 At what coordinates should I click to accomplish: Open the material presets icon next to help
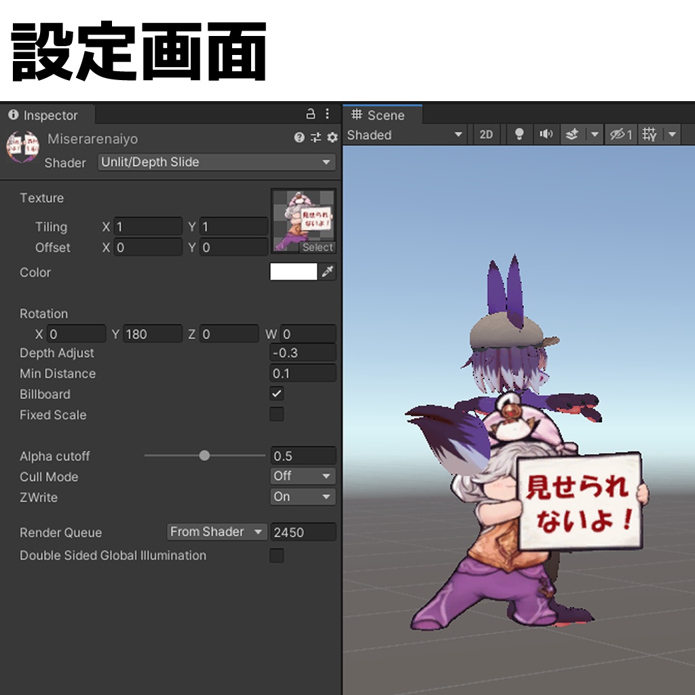click(x=316, y=138)
